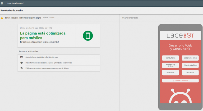Click Nosotros button in phone preview
This screenshot has height=111, width=203.
click(170, 72)
